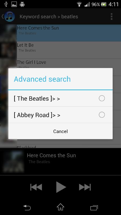Viewport: 121px width, 215px height.
Task: Open the recent apps icon
Action: coord(94,207)
